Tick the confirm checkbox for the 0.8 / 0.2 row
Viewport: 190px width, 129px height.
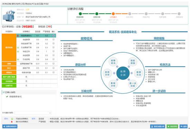tap(54, 43)
